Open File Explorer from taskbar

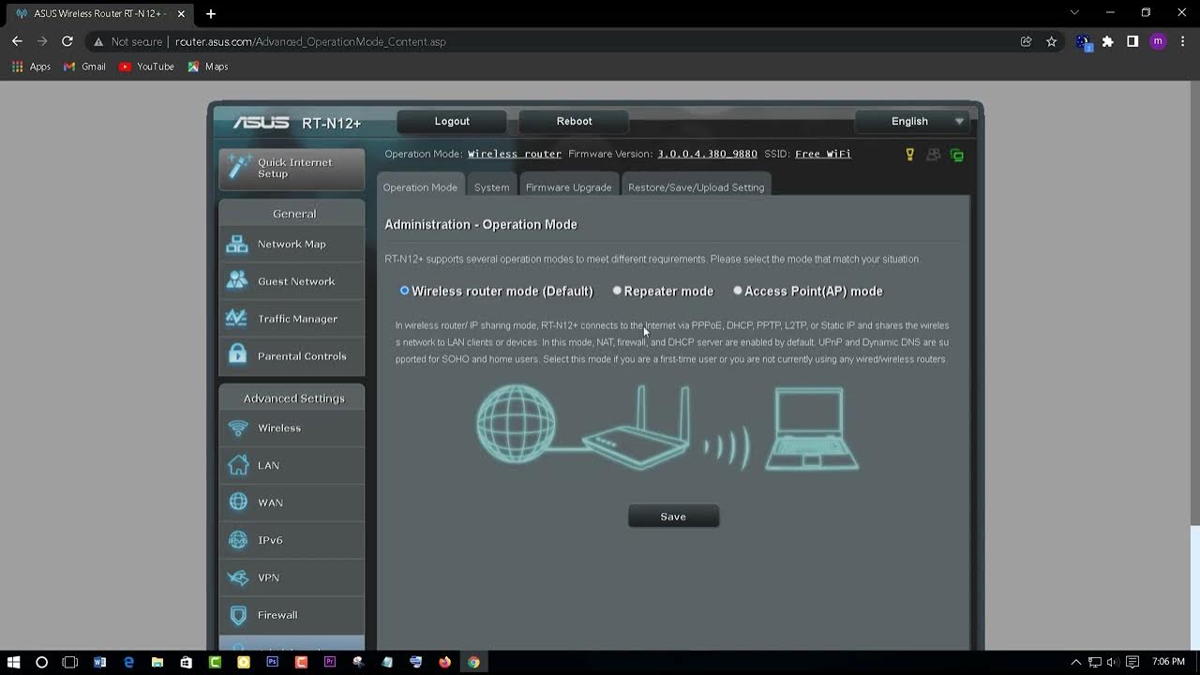point(157,662)
